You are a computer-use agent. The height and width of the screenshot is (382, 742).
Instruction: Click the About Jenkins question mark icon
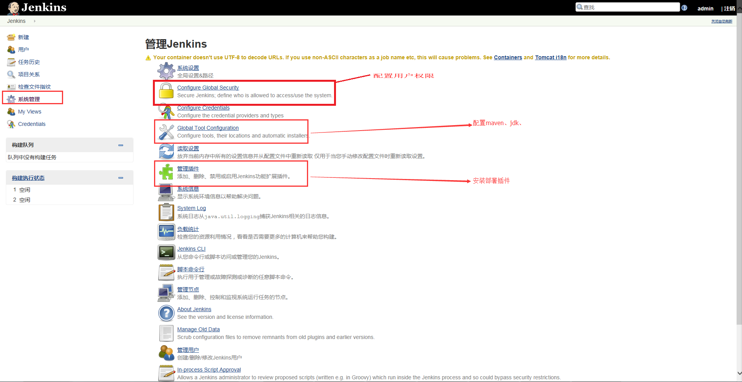pos(166,313)
